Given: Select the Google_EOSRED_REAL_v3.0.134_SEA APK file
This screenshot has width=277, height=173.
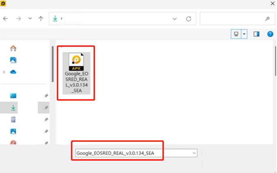Looking at the screenshot, I should (x=76, y=73).
